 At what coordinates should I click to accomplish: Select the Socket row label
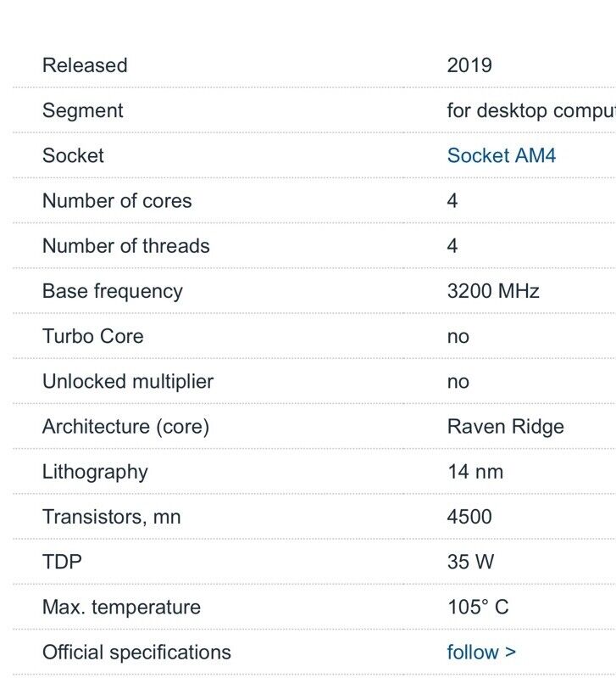(x=73, y=155)
